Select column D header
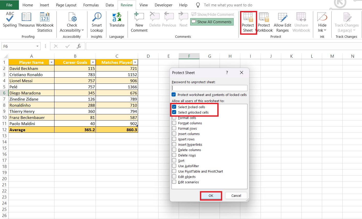 click(148, 56)
